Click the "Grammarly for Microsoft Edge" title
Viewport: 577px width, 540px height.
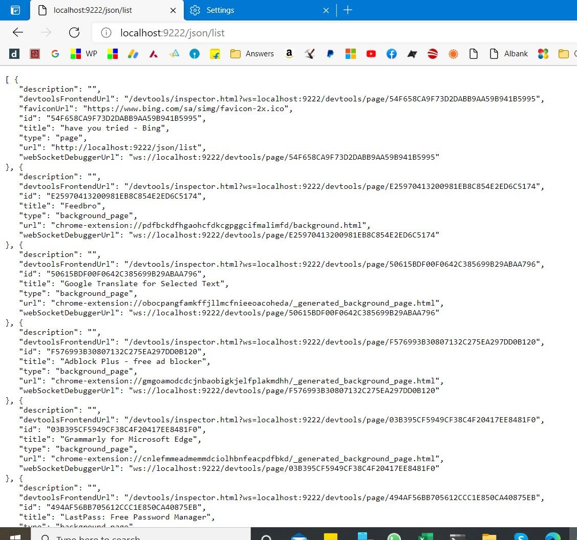[x=129, y=439]
